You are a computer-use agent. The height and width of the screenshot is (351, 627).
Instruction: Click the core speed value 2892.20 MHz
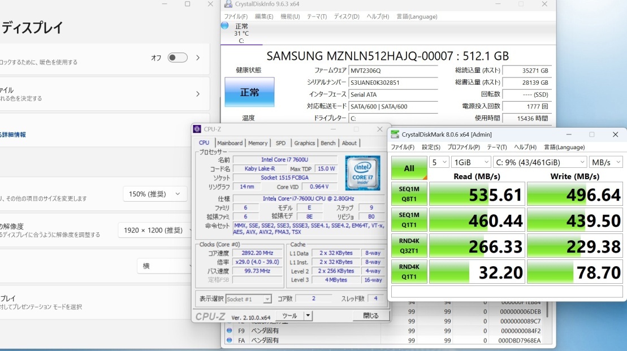click(x=257, y=253)
